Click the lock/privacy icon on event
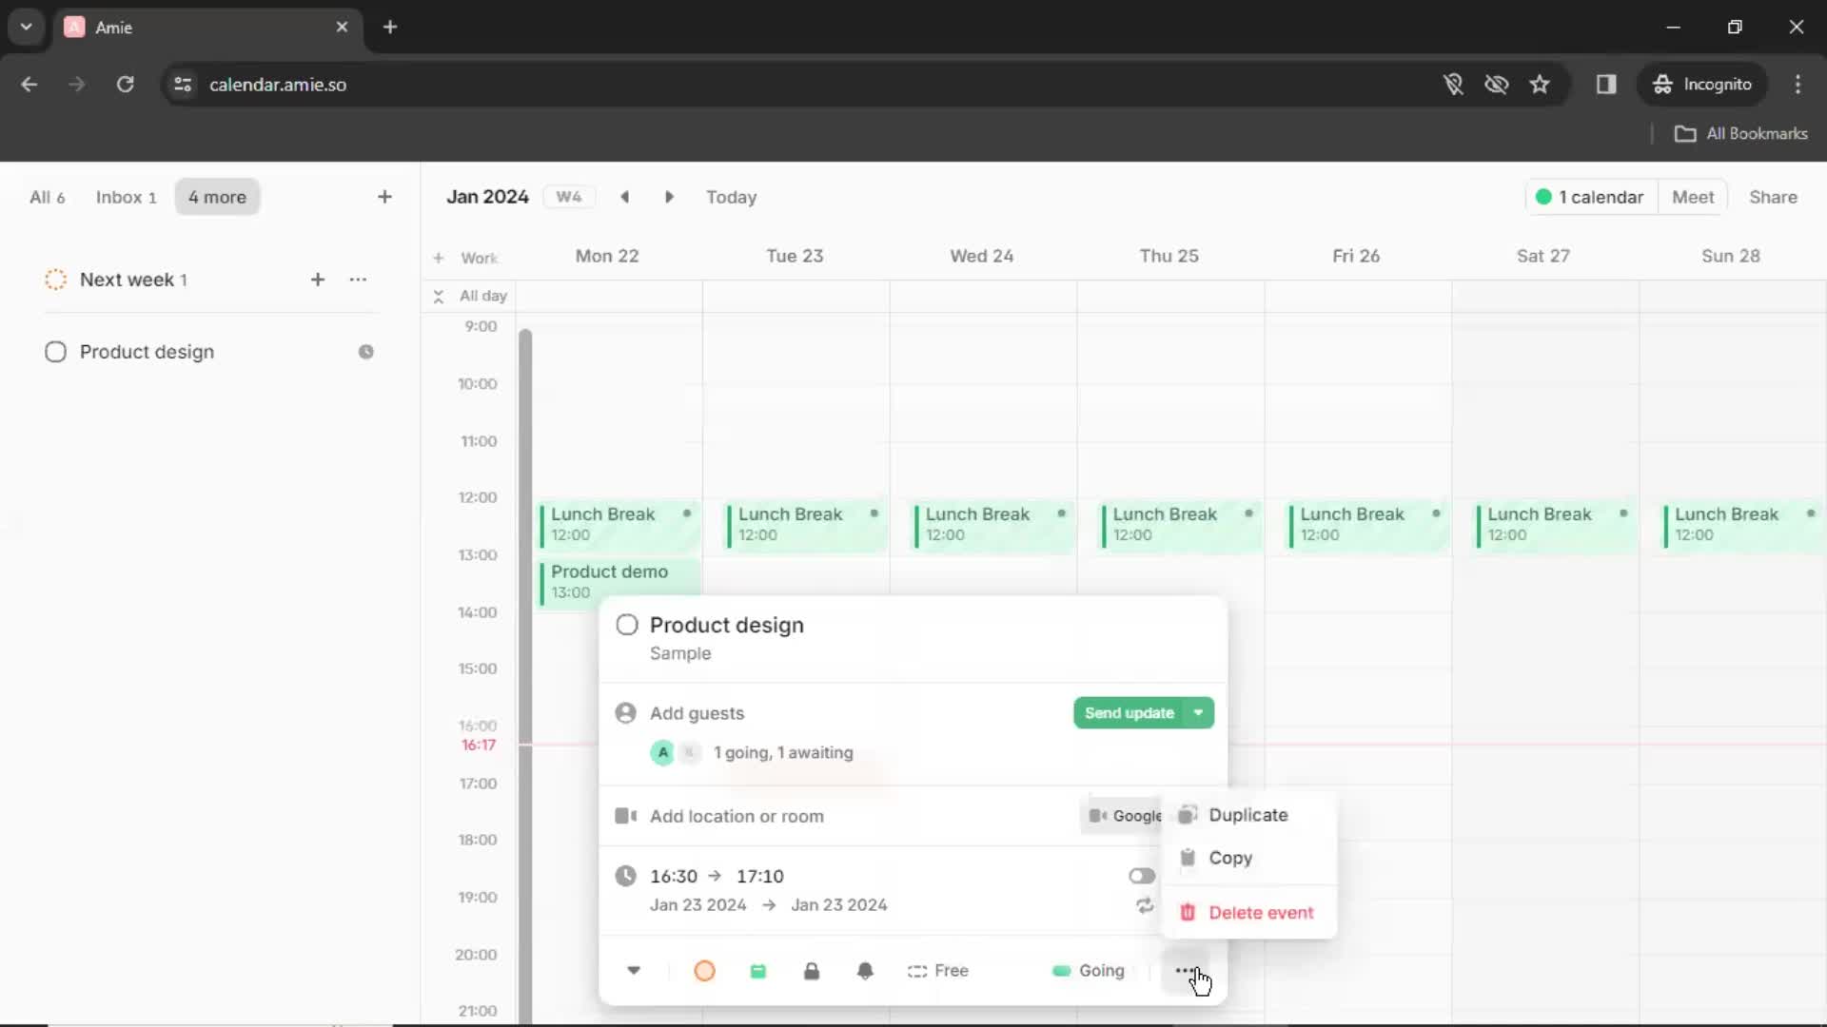 [811, 969]
